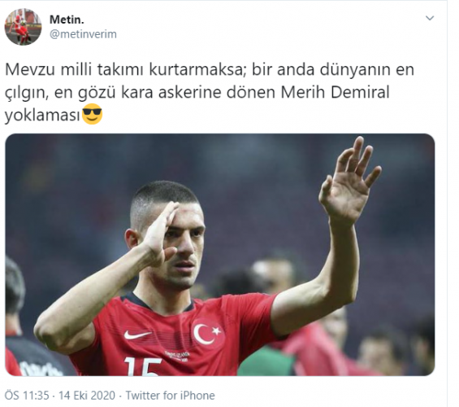The width and height of the screenshot is (459, 407).
Task: Open the Twitter for iPhone source label
Action: pos(170,396)
